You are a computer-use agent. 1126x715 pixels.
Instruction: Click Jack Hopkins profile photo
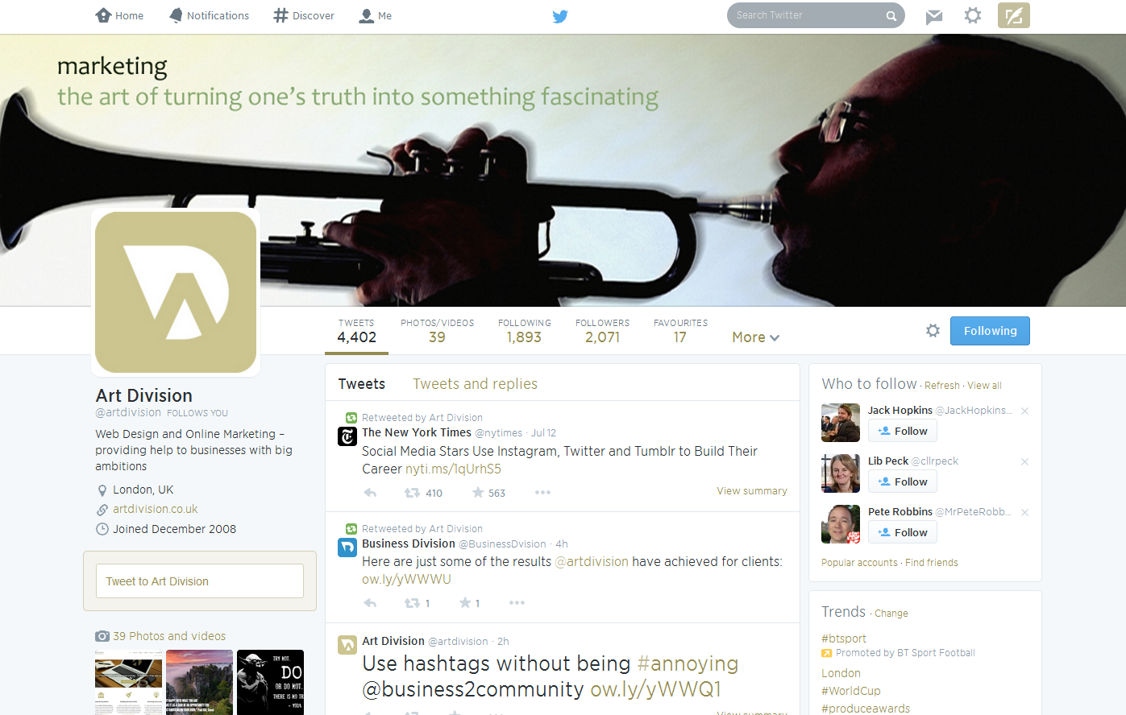[841, 423]
